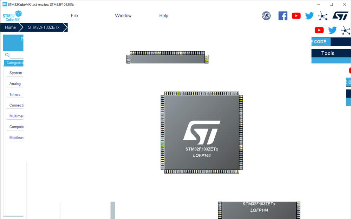Image resolution: width=351 pixels, height=219 pixels.
Task: Go to the Home breadcrumb
Action: (x=10, y=27)
